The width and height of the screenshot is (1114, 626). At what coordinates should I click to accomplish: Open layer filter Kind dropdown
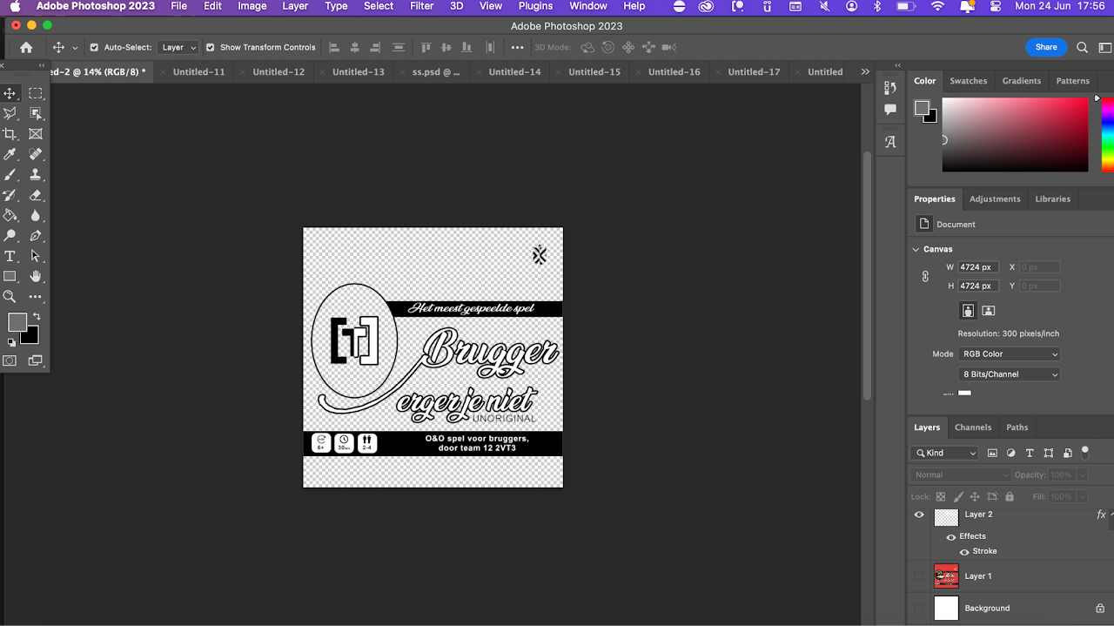click(944, 453)
